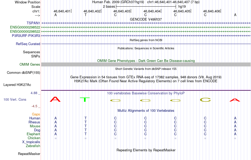The width and height of the screenshot is (251, 160).
Task: Click the TSPAN1 gene track label
Action: tap(33, 23)
